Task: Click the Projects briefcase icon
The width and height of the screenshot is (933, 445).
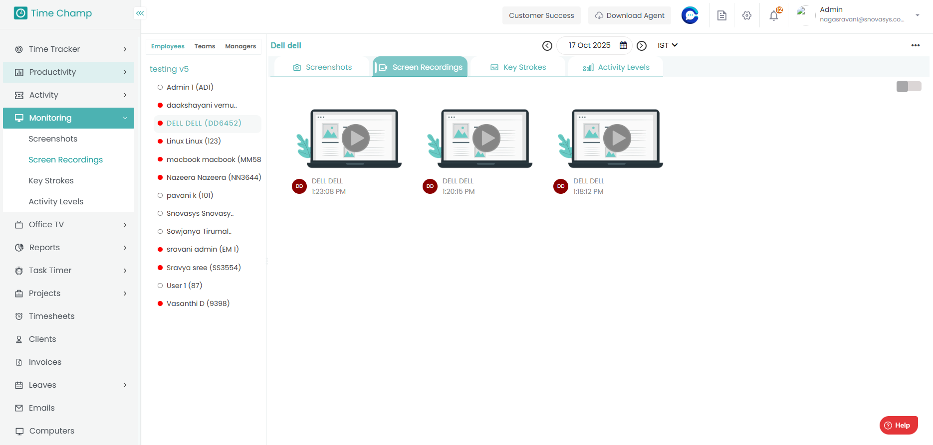Action: [19, 294]
